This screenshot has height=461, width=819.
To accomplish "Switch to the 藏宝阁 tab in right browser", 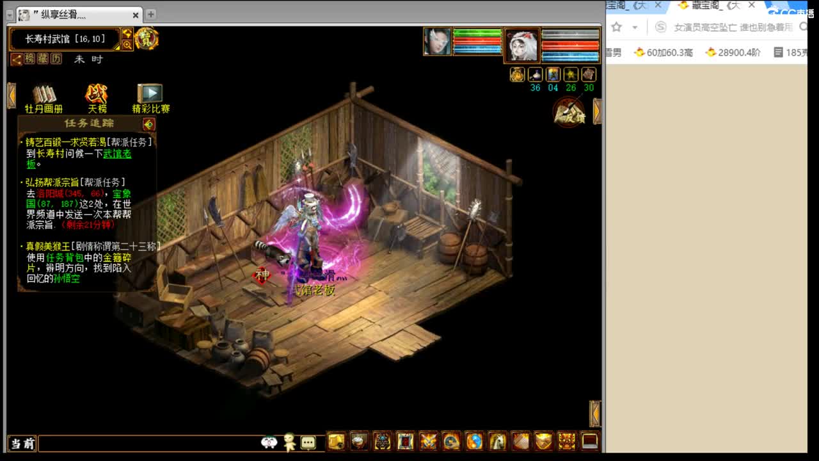I will (x=717, y=6).
